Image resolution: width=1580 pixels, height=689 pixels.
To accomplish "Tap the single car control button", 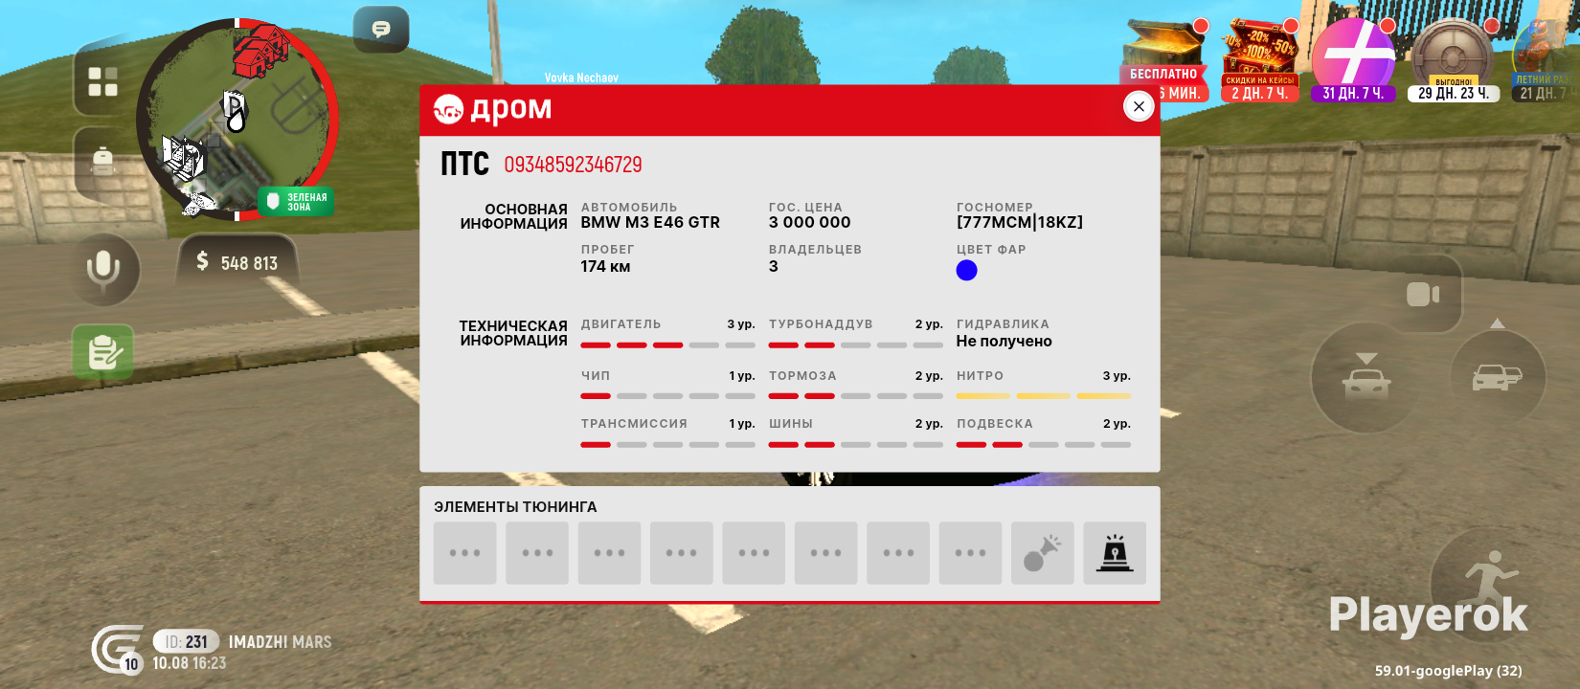I will [1366, 378].
